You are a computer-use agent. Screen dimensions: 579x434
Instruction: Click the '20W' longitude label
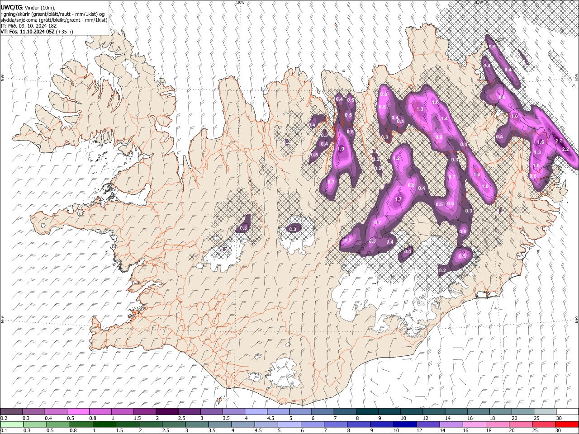click(x=241, y=2)
